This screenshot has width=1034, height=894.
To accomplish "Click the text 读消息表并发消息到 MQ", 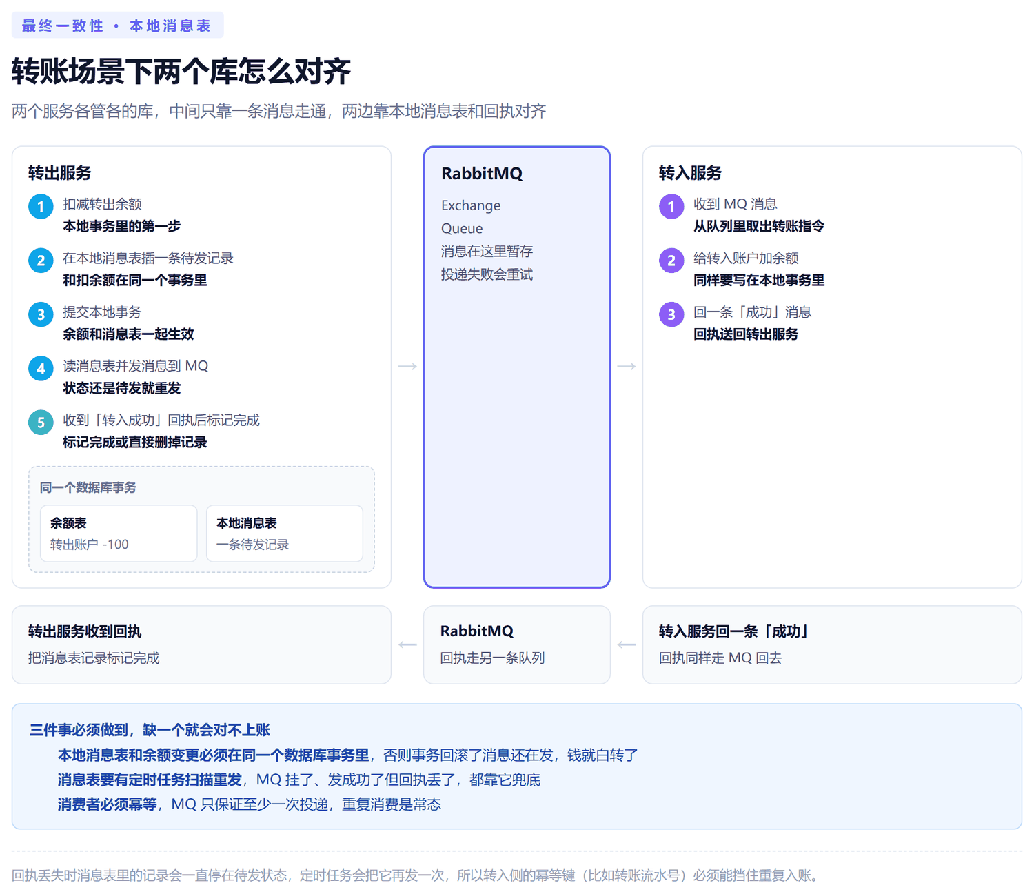I will pos(135,366).
